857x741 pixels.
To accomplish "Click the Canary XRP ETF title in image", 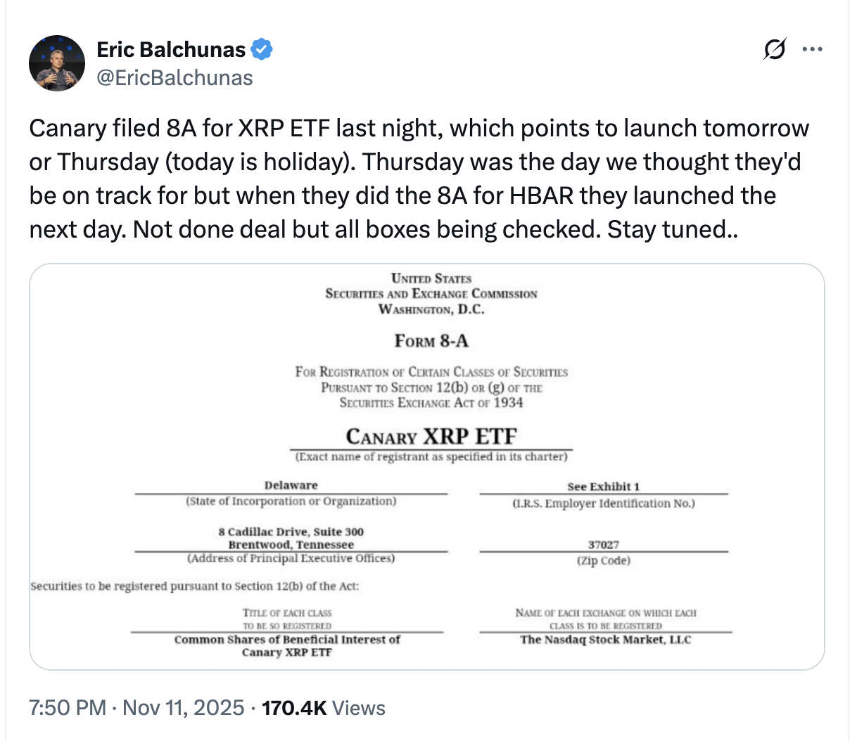I will click(431, 437).
